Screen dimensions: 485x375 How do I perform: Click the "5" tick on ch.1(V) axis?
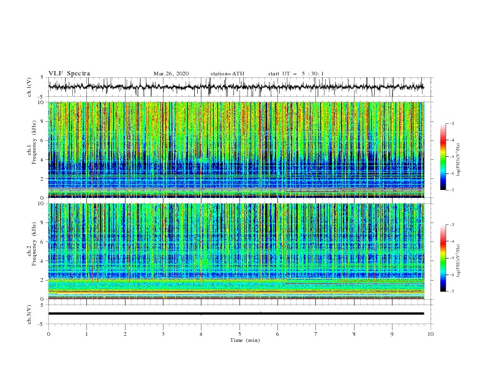[42, 78]
